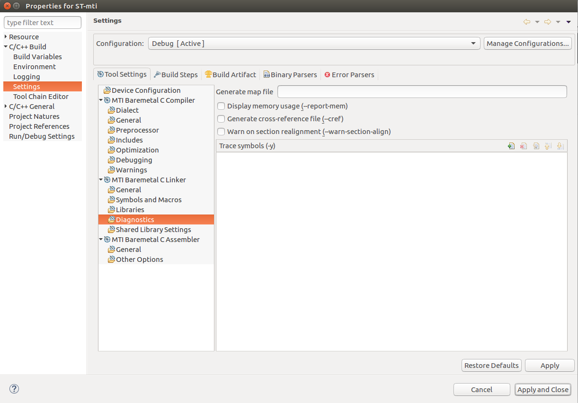Click the Restore Defaults button
The height and width of the screenshot is (403, 578).
coord(491,366)
